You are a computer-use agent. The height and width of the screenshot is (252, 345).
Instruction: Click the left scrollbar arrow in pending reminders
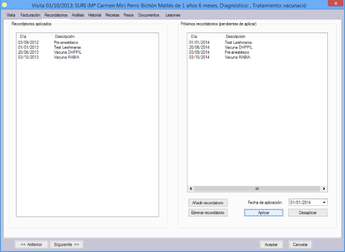[191, 189]
